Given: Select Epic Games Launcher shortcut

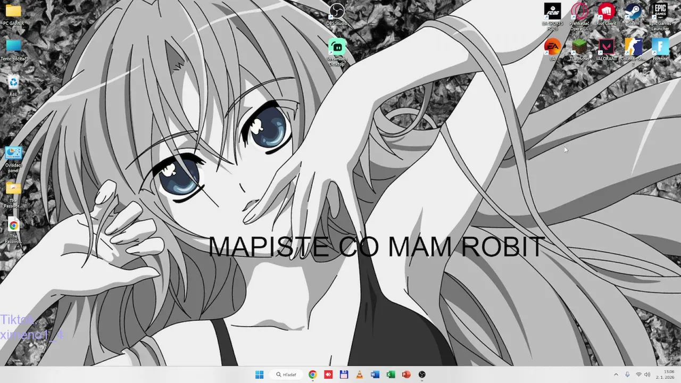Looking at the screenshot, I should point(660,16).
